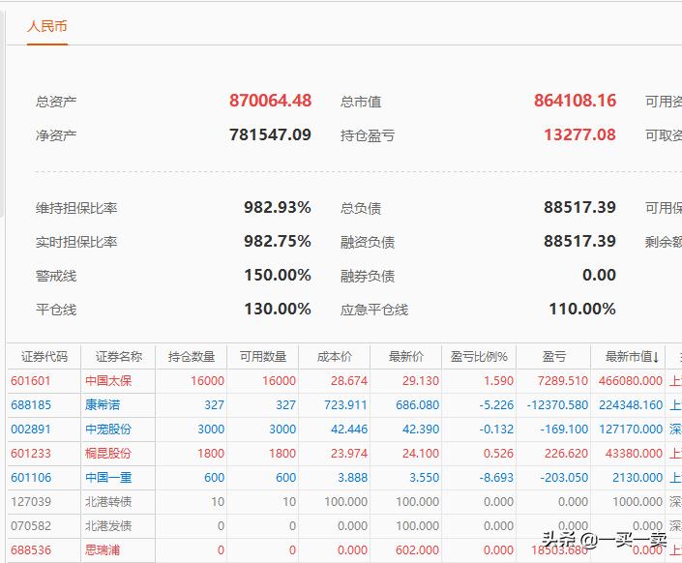Click the 持仓数量 column header
Image resolution: width=682 pixels, height=563 pixels.
pos(191,357)
